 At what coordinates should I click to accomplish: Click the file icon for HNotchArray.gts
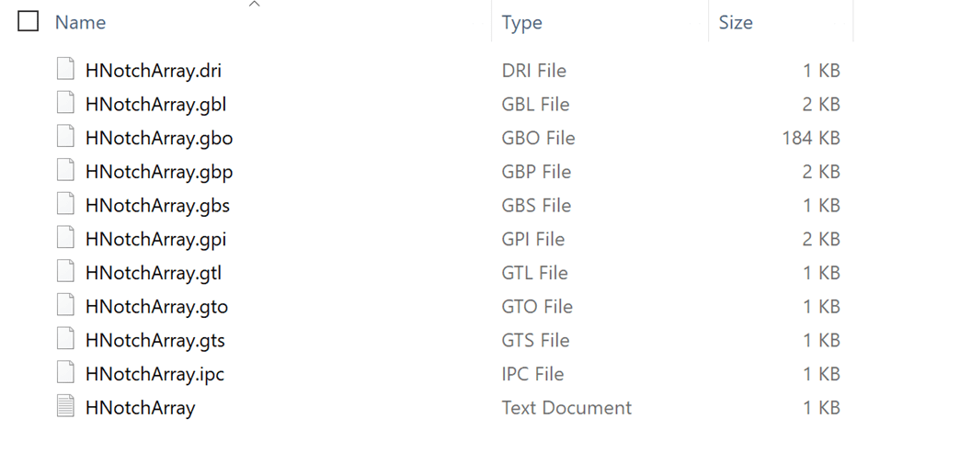pos(65,339)
